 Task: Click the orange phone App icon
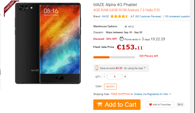97,68
